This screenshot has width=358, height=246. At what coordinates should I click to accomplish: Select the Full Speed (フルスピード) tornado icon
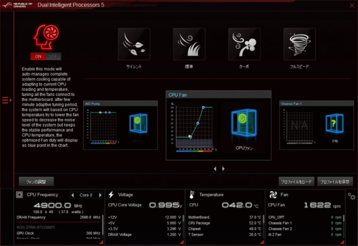(300, 44)
